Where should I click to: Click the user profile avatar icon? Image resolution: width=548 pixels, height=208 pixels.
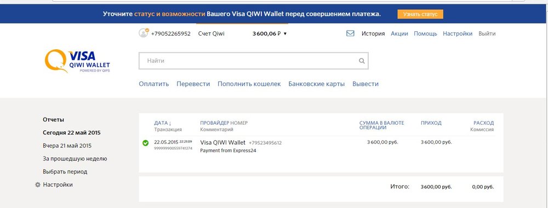pyautogui.click(x=144, y=33)
